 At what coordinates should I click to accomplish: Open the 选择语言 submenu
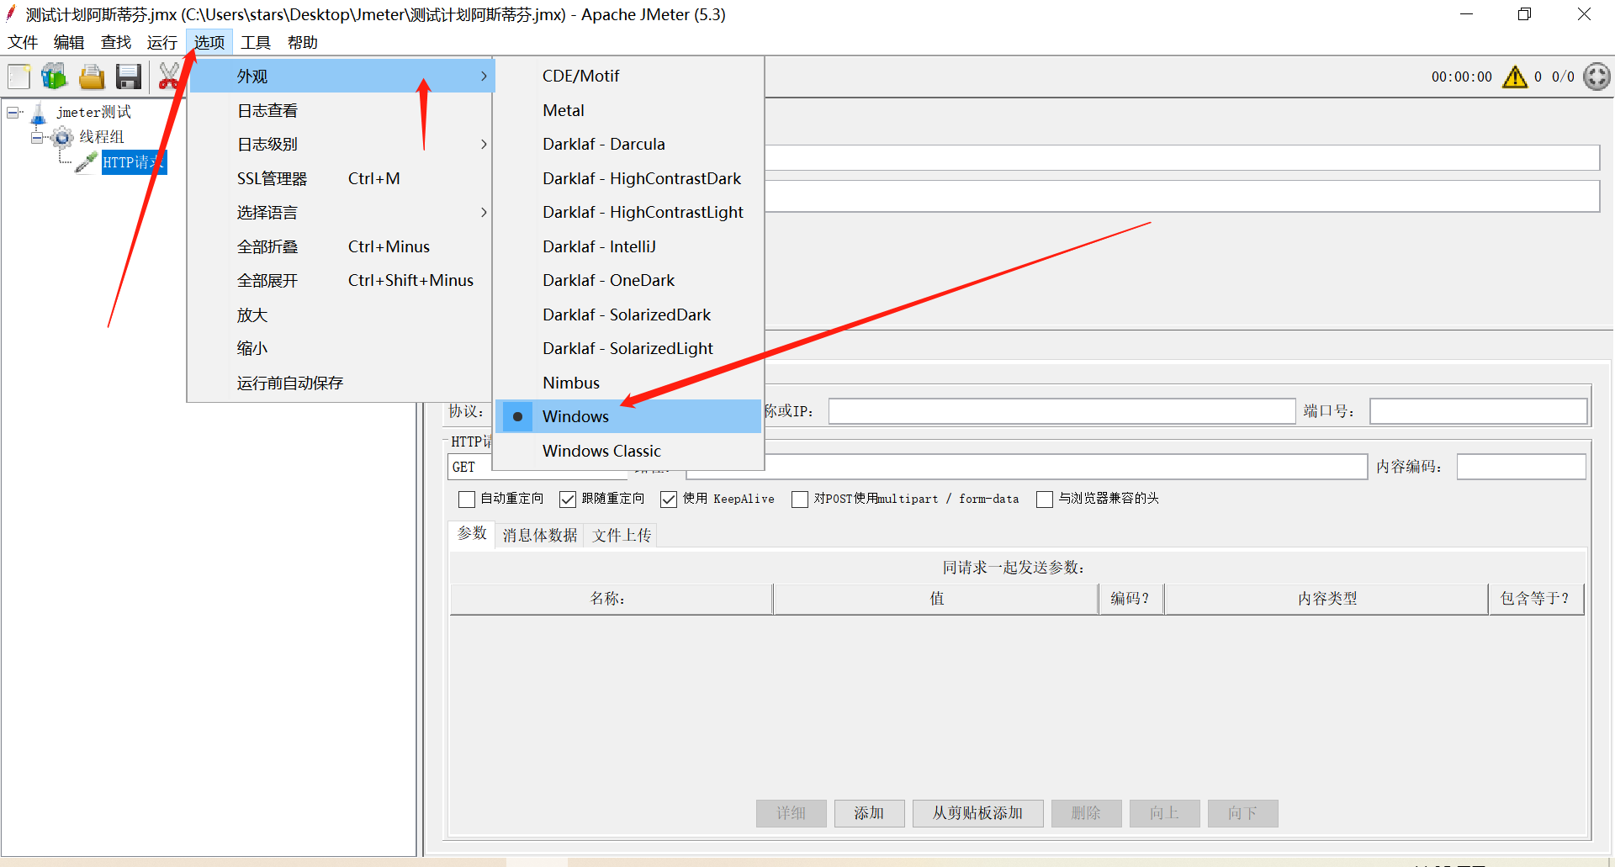coord(267,212)
